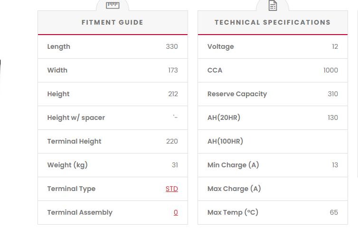Select the Fitment Guide header

[x=113, y=22]
